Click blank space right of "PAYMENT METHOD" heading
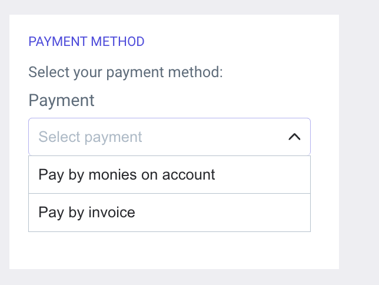The image size is (379, 285). click(x=235, y=42)
